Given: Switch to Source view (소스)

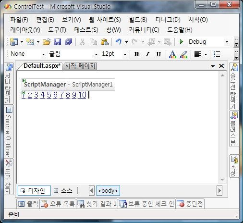Looking at the screenshot, I should (63, 191).
